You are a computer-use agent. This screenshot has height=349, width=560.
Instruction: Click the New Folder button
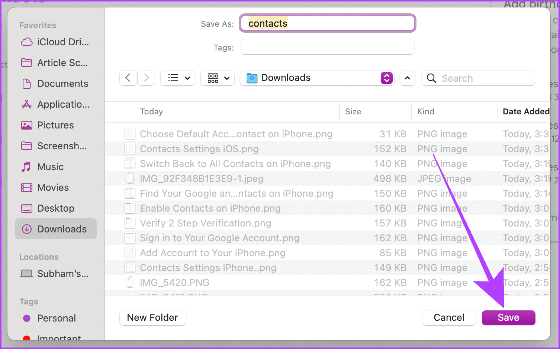point(152,317)
